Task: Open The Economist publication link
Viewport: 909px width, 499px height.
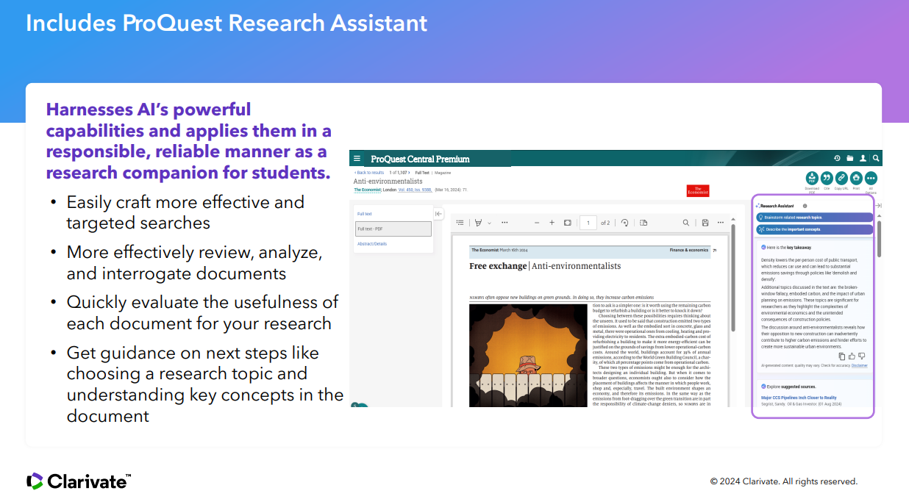Action: [367, 190]
